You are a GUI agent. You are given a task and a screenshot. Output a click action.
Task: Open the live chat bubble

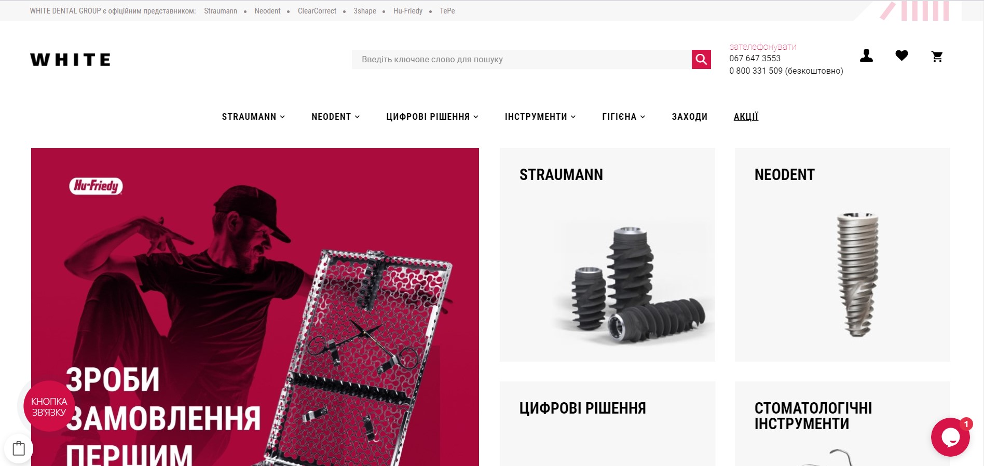pyautogui.click(x=950, y=437)
